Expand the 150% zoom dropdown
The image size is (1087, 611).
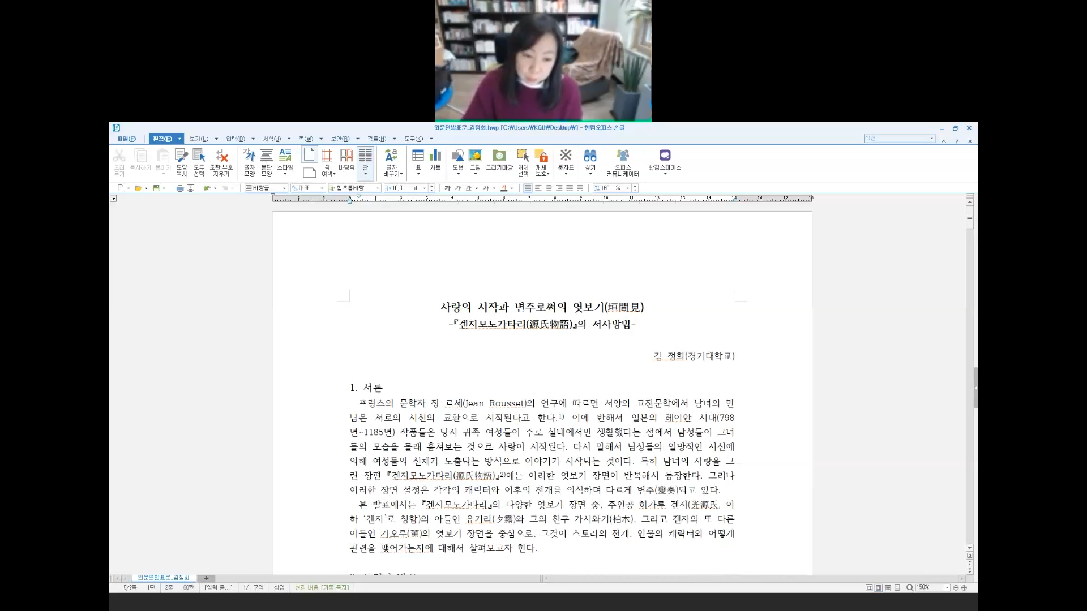947,588
